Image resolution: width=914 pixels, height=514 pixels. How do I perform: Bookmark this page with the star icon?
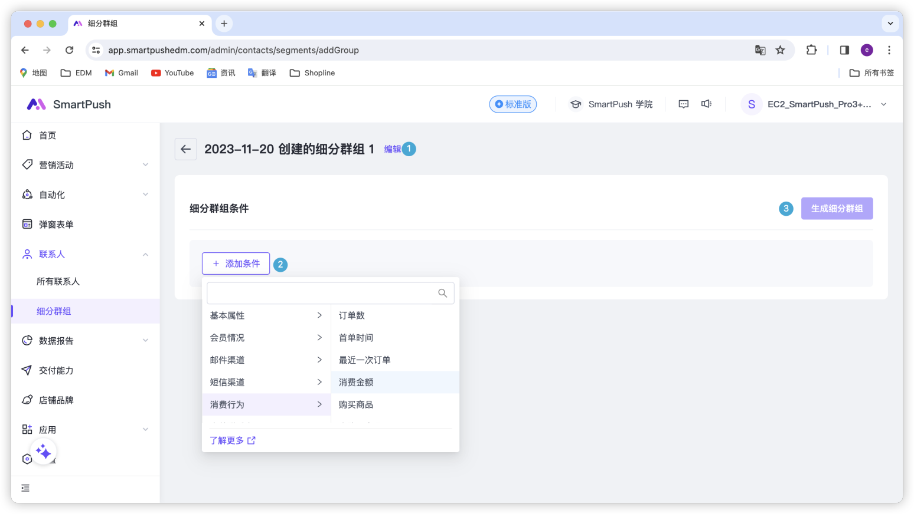click(x=780, y=50)
